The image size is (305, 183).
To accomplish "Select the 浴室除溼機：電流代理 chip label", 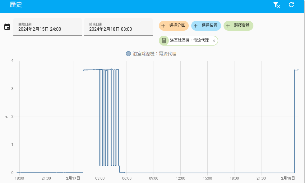I will (189, 40).
